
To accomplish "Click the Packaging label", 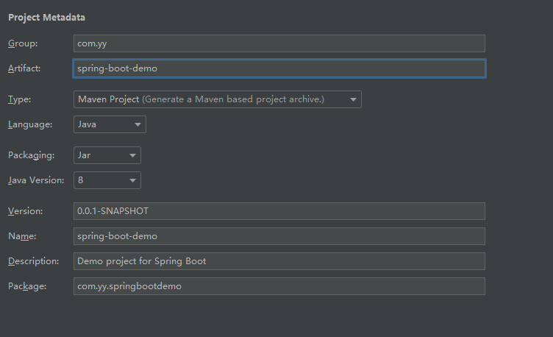I will pos(32,155).
